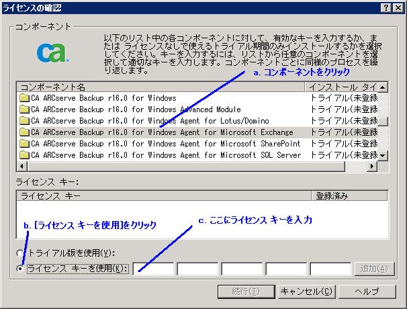
Task: Click folder icon beside Agent for Lotus/Domino
Action: [24, 121]
